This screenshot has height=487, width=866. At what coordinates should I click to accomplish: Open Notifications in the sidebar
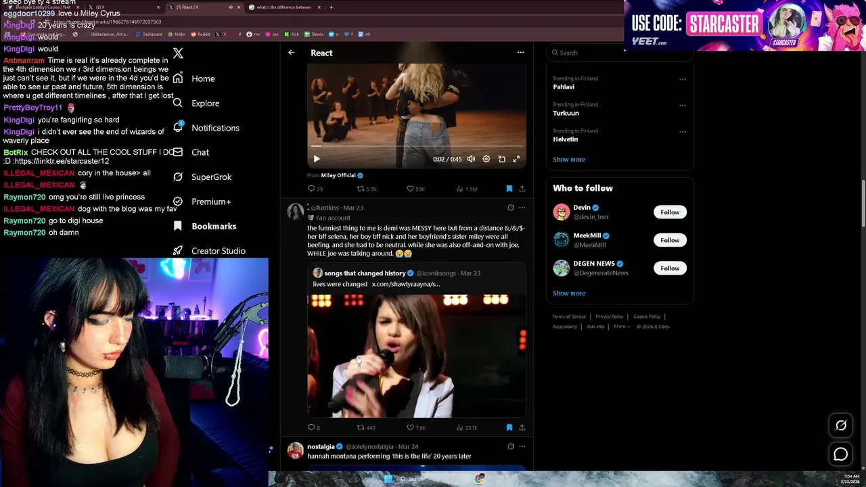215,128
